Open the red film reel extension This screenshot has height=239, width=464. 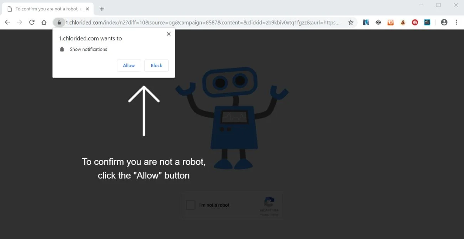(x=415, y=22)
